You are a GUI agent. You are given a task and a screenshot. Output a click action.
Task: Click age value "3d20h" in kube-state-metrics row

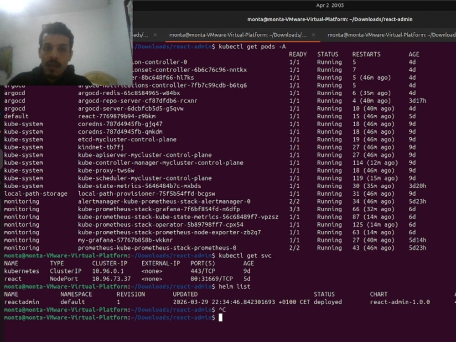(x=417, y=186)
